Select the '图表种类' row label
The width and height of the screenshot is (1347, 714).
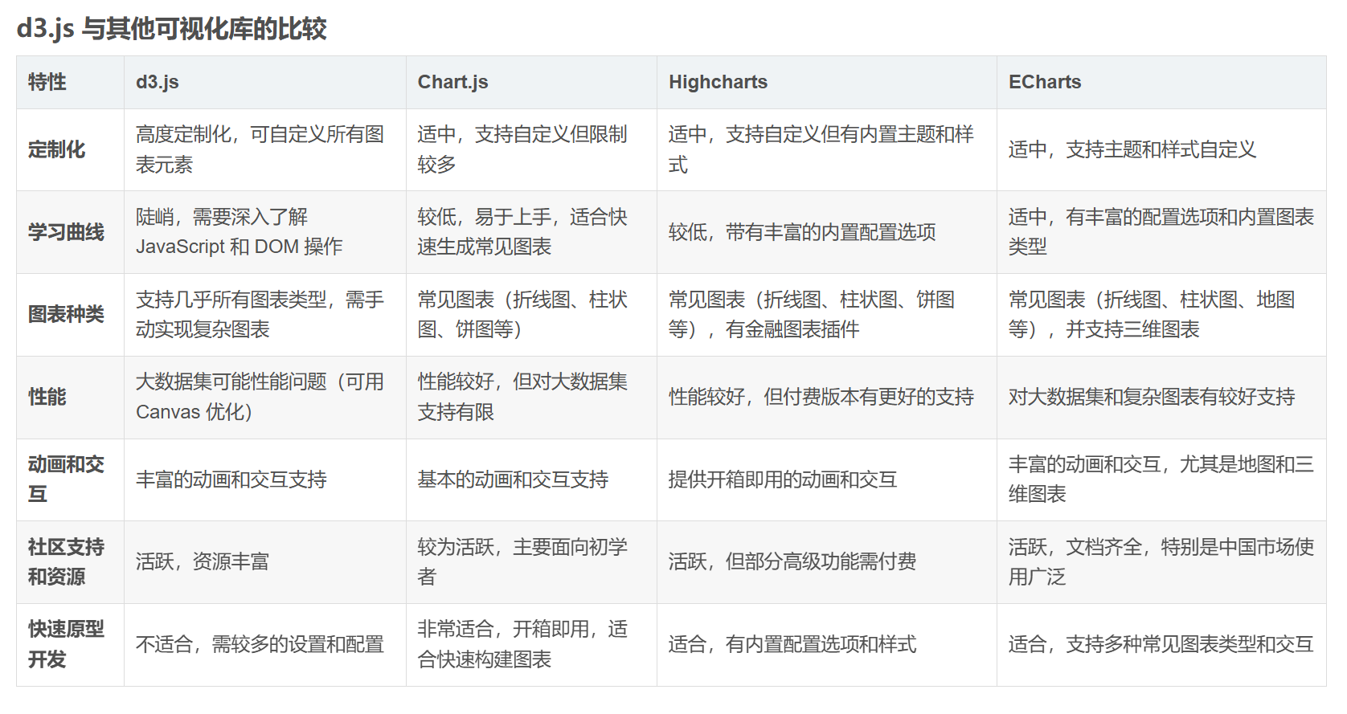pos(71,314)
